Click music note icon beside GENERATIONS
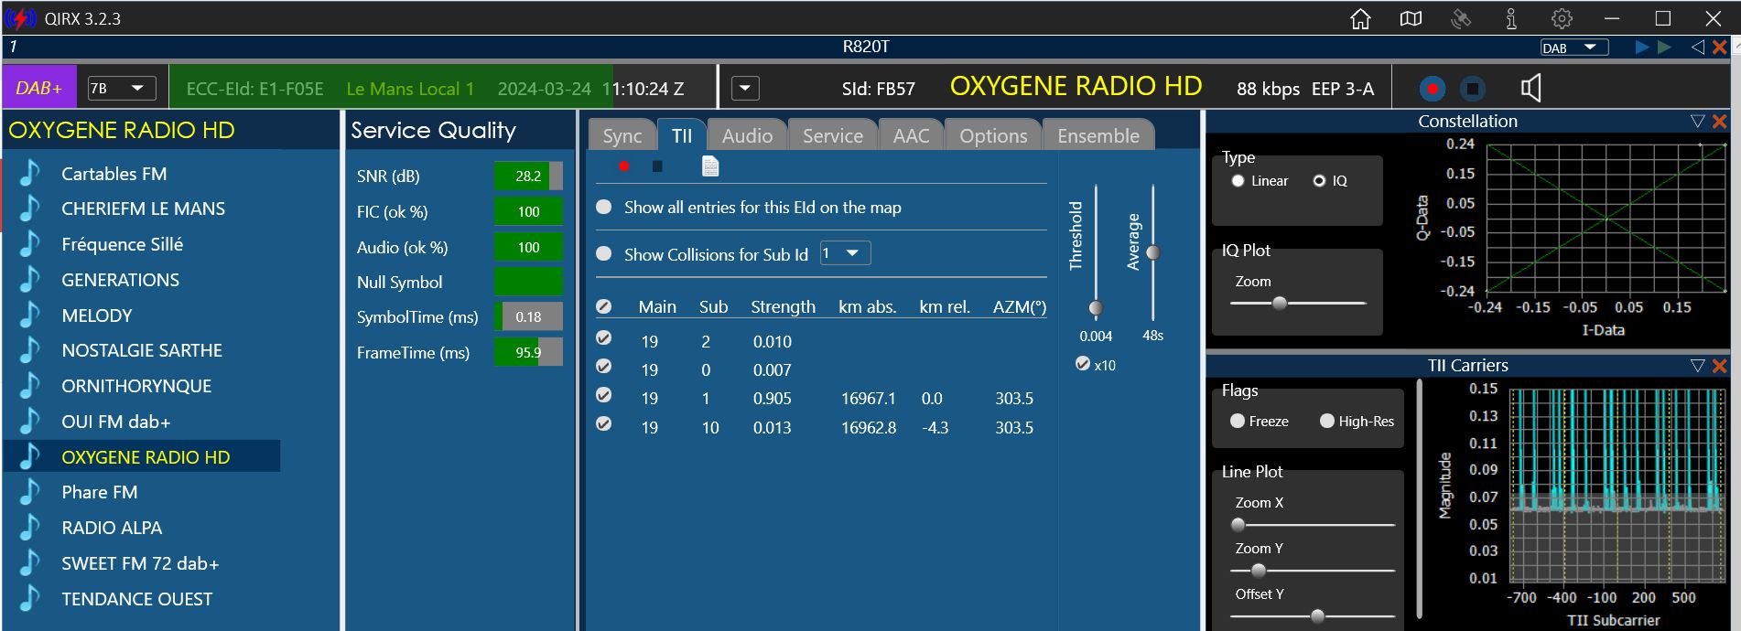 click(30, 279)
